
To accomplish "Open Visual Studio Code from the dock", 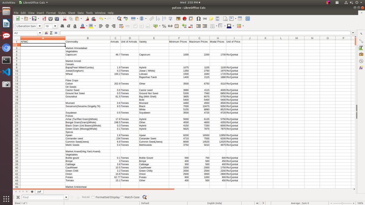I will coord(6,72).
